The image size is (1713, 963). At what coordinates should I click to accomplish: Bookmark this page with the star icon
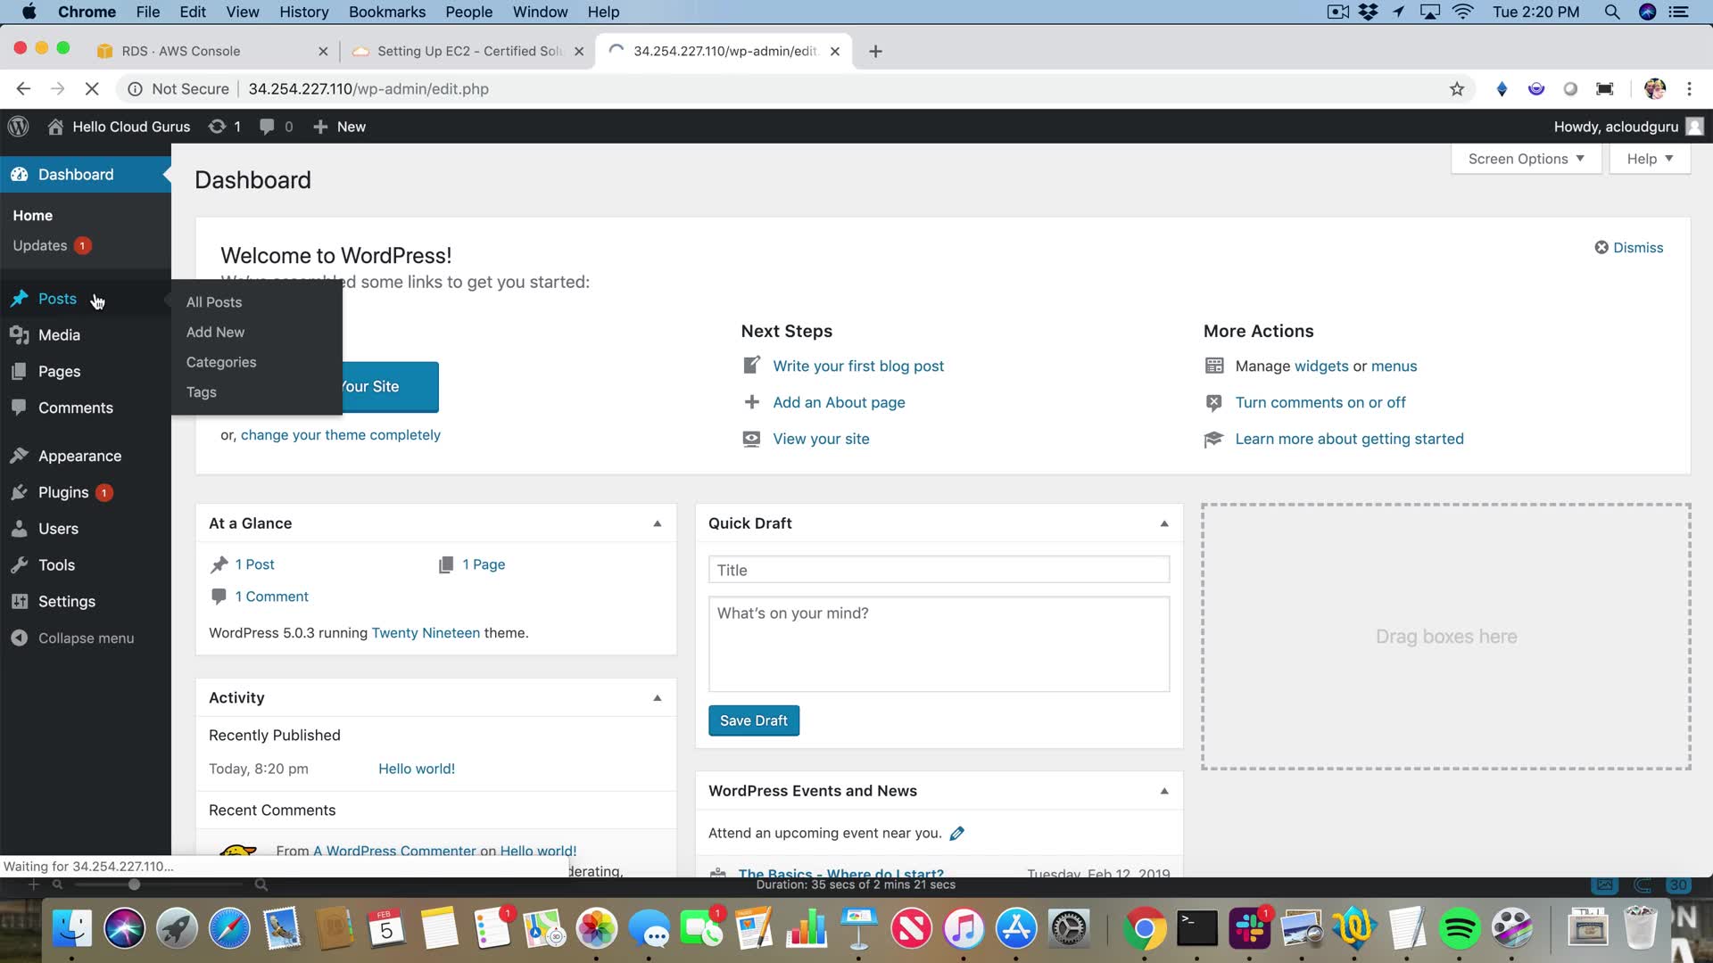1457,88
